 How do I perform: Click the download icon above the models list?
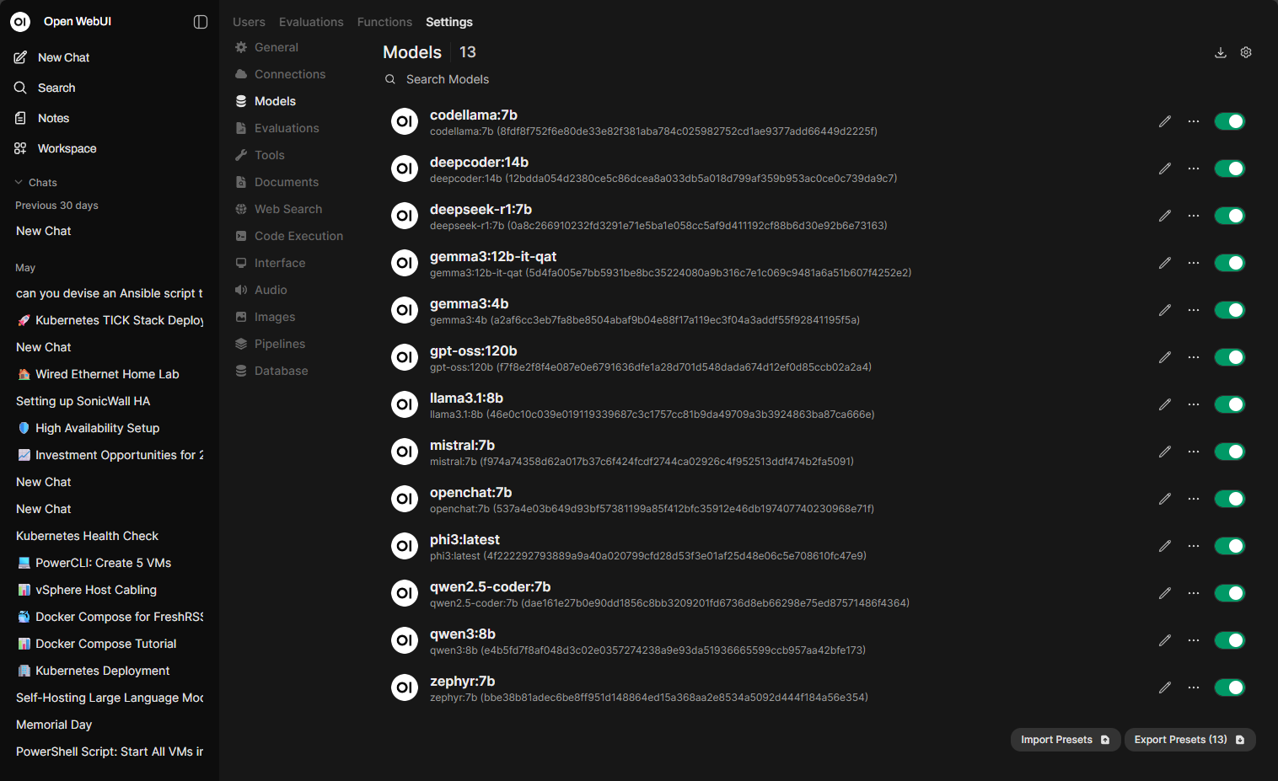tap(1220, 52)
